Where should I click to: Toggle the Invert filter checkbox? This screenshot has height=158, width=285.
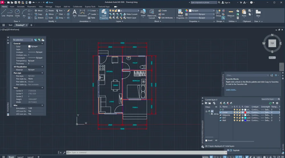click(x=207, y=140)
